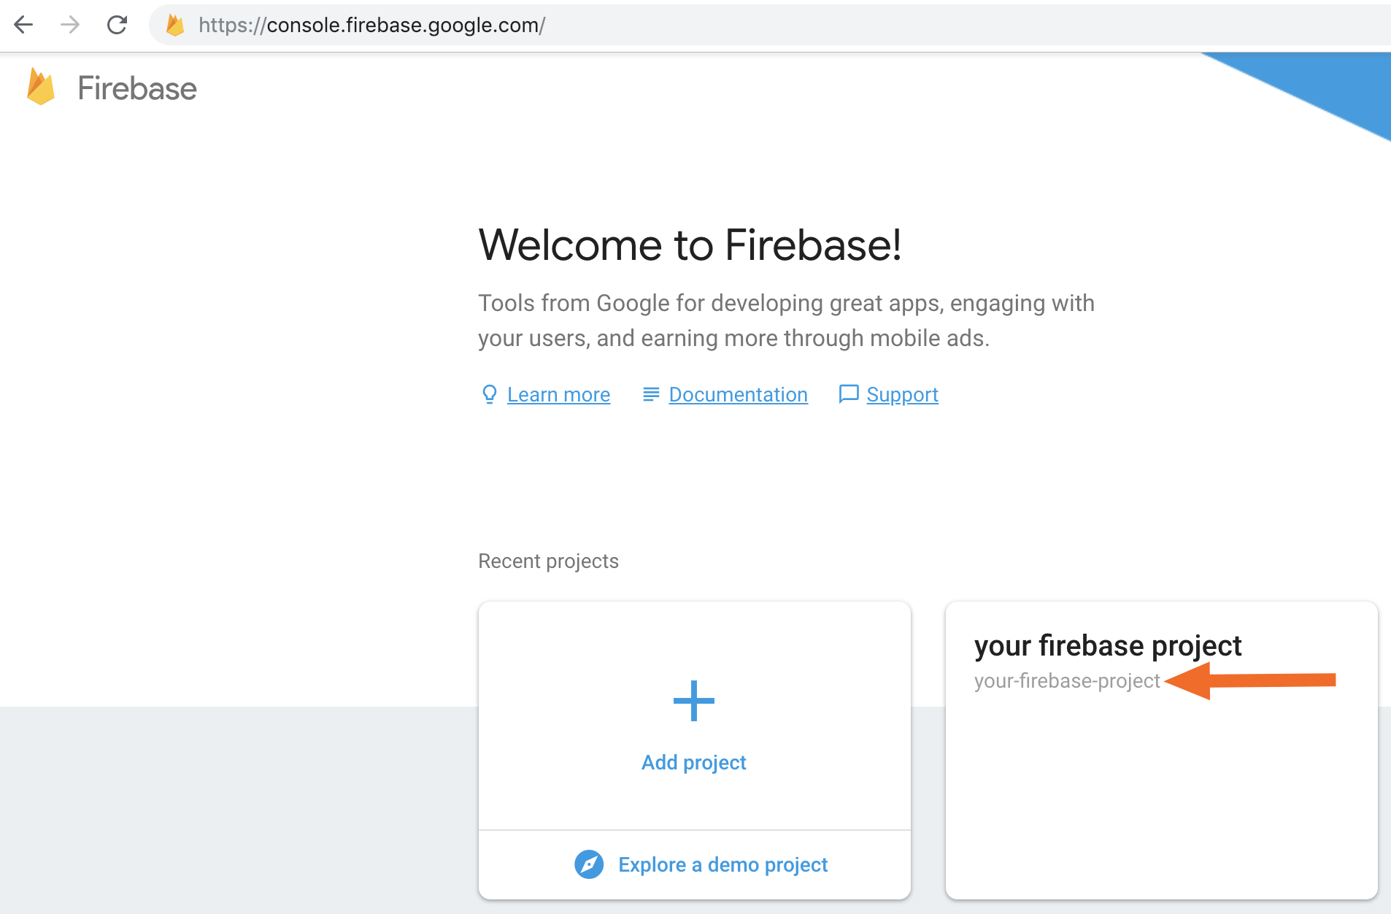
Task: Click the Documentation lines icon
Action: coord(650,394)
